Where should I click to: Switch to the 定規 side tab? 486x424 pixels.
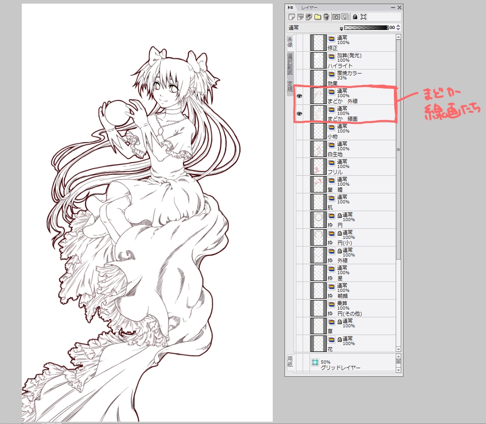tap(290, 87)
